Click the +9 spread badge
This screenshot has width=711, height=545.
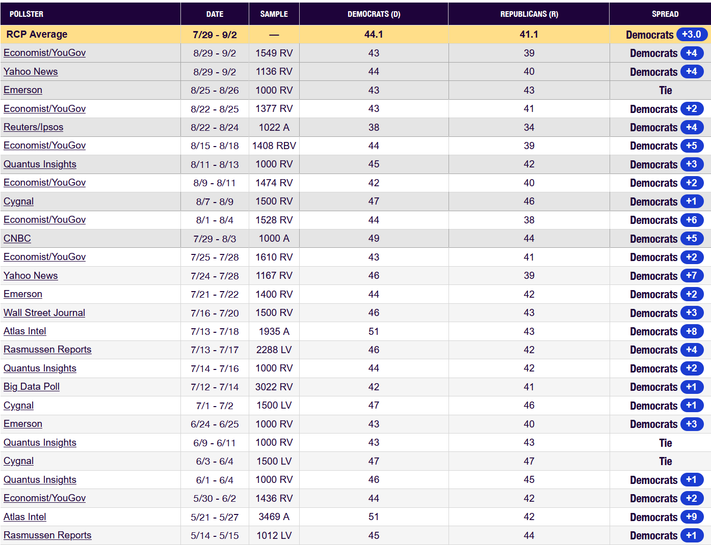coord(692,517)
